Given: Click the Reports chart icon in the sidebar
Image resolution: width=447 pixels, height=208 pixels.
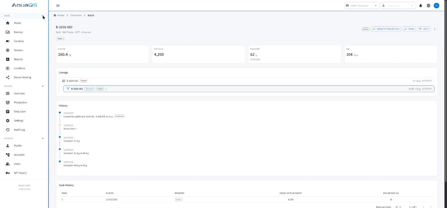Looking at the screenshot, I should [8, 59].
